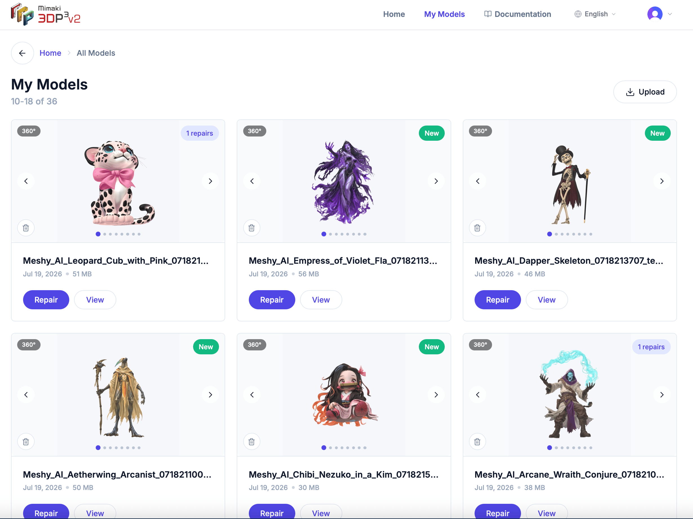Click Meshy_AI_Arcane_Wraith_Conjure title
Image resolution: width=693 pixels, height=519 pixels.
569,474
